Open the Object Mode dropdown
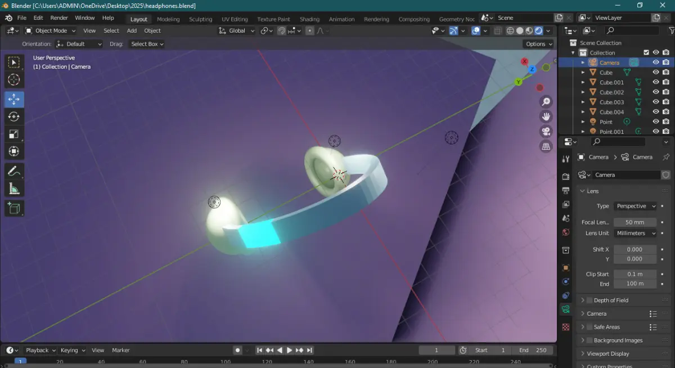This screenshot has width=675, height=368. point(51,31)
